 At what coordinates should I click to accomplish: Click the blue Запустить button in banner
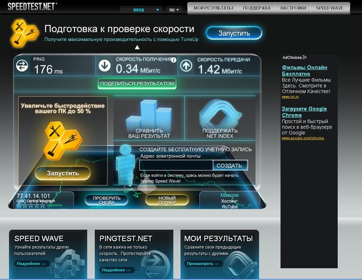(x=234, y=33)
